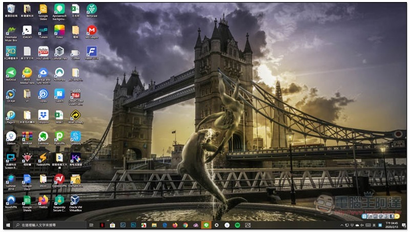Launch the NordPass desktop icon
The height and width of the screenshot is (232, 410).
(x=59, y=74)
